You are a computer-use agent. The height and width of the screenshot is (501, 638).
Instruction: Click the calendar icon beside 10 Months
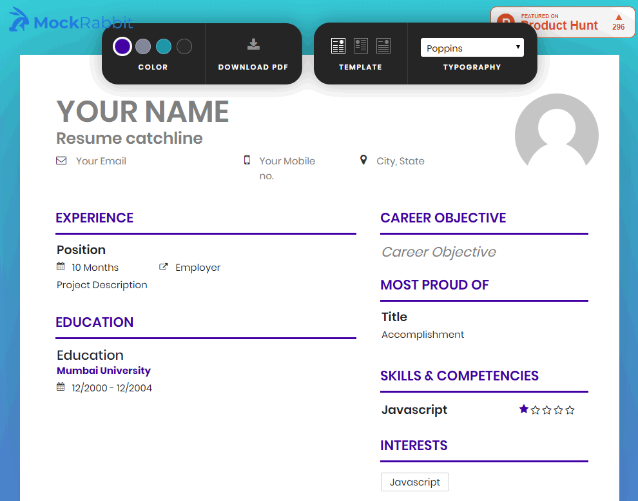61,266
